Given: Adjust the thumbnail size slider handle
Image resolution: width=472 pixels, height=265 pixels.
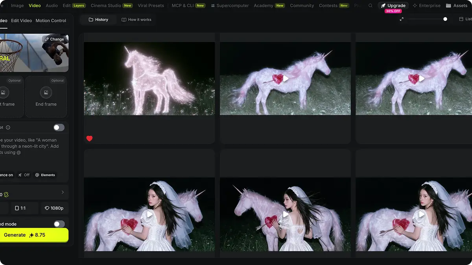Looking at the screenshot, I should tap(445, 19).
